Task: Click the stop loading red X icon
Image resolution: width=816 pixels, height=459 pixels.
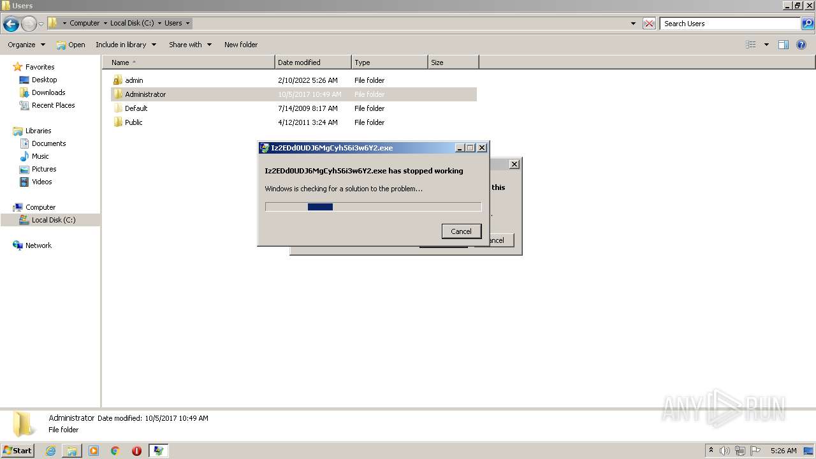Action: click(x=649, y=24)
